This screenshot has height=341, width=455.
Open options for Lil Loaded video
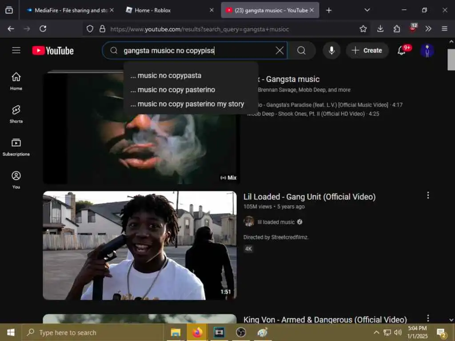click(428, 195)
